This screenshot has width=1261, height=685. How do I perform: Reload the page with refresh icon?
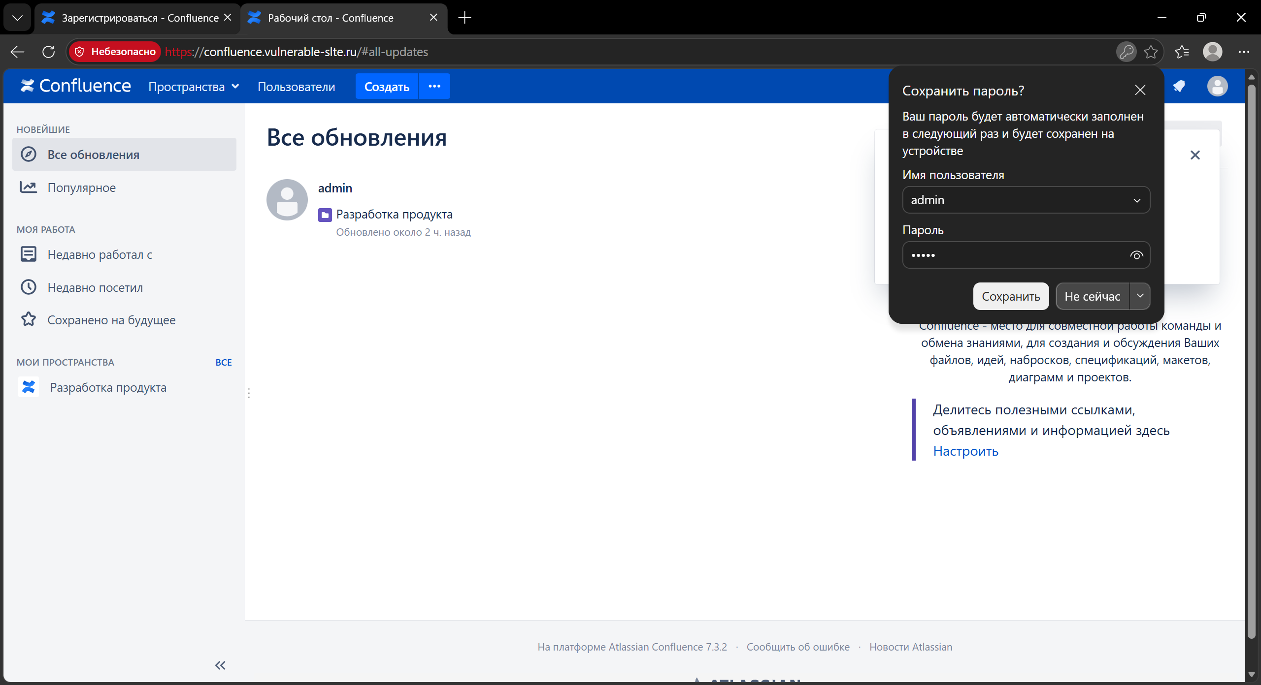pos(48,52)
